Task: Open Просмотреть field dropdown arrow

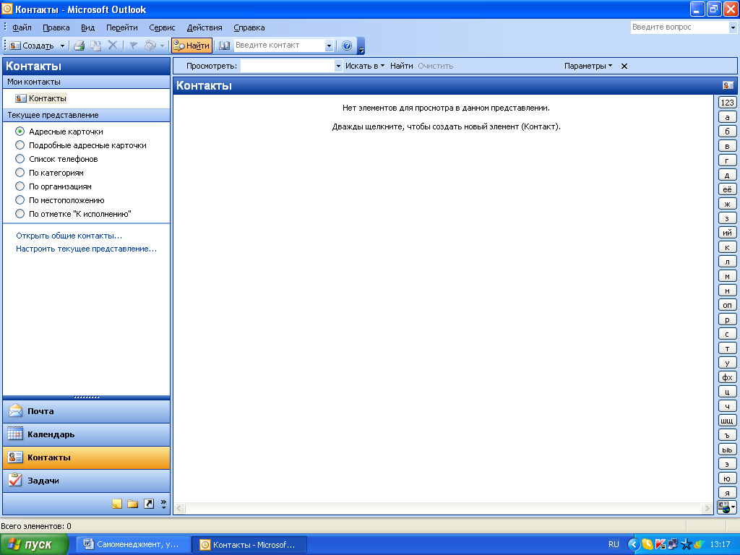Action: click(338, 66)
